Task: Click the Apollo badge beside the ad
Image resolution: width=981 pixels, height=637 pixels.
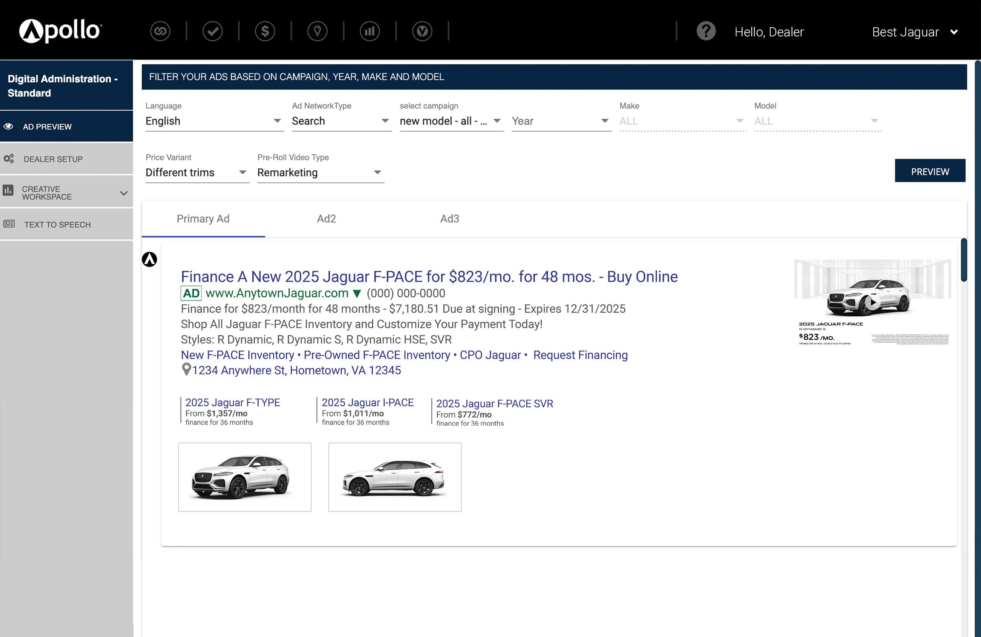Action: pyautogui.click(x=149, y=260)
